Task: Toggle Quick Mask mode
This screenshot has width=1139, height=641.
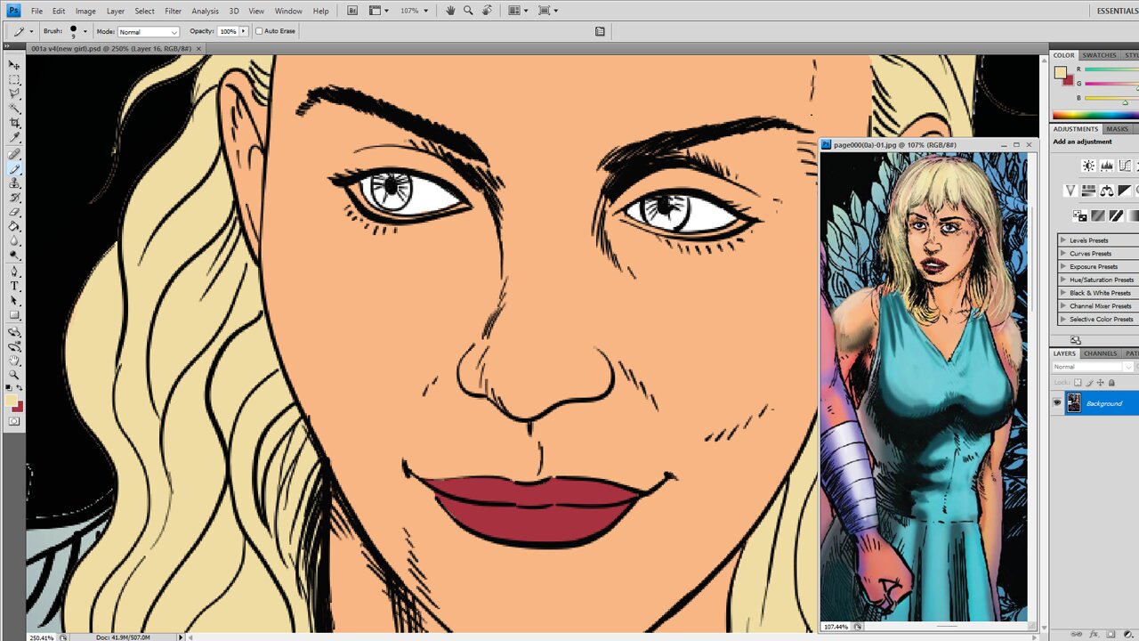Action: pyautogui.click(x=14, y=422)
